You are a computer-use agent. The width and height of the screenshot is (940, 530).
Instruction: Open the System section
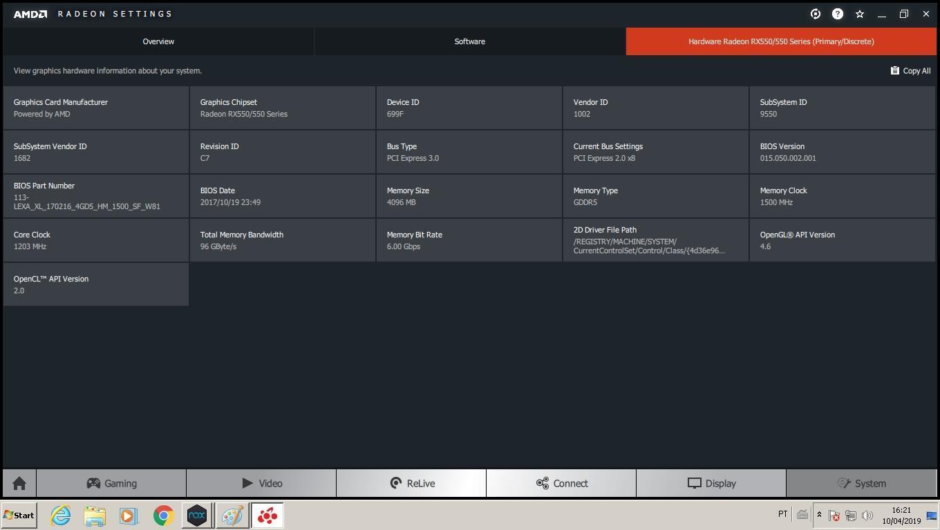tap(861, 483)
